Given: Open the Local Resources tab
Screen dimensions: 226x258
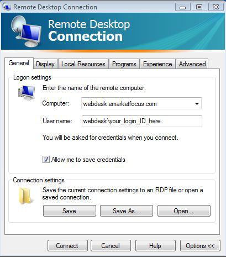Looking at the screenshot, I should pos(83,64).
